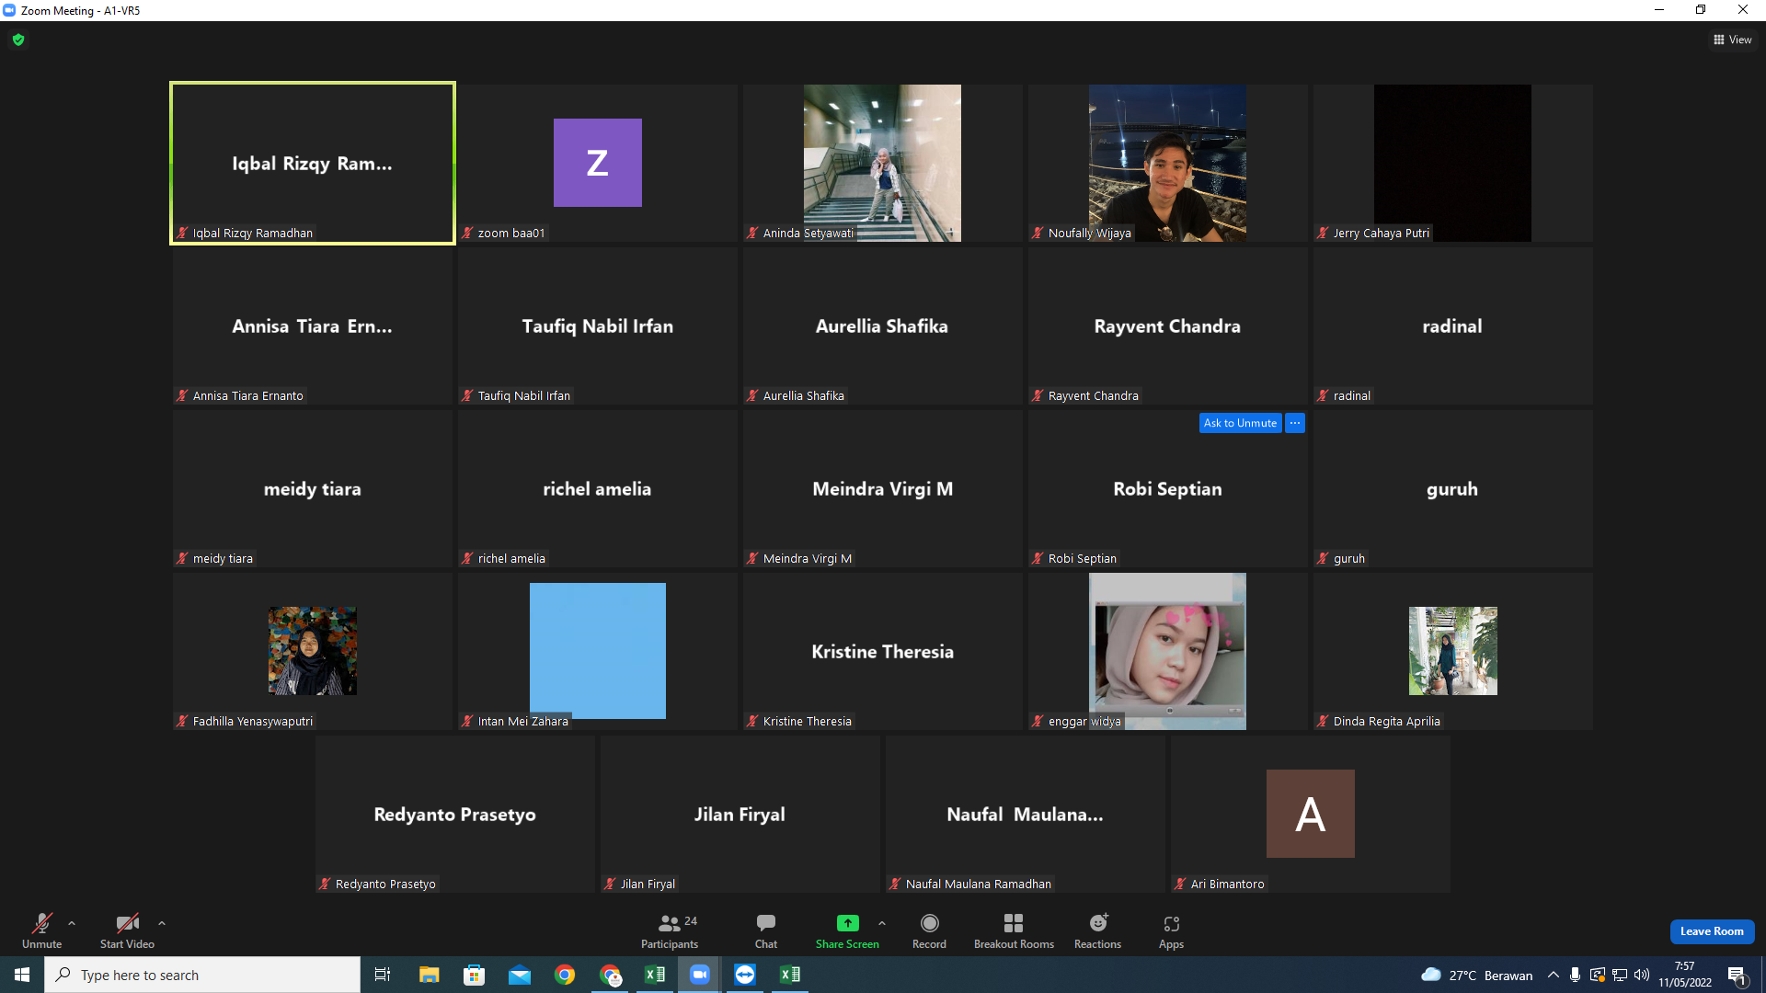Click the large Redyanto Prasetyo name
The width and height of the screenshot is (1766, 993).
click(455, 815)
